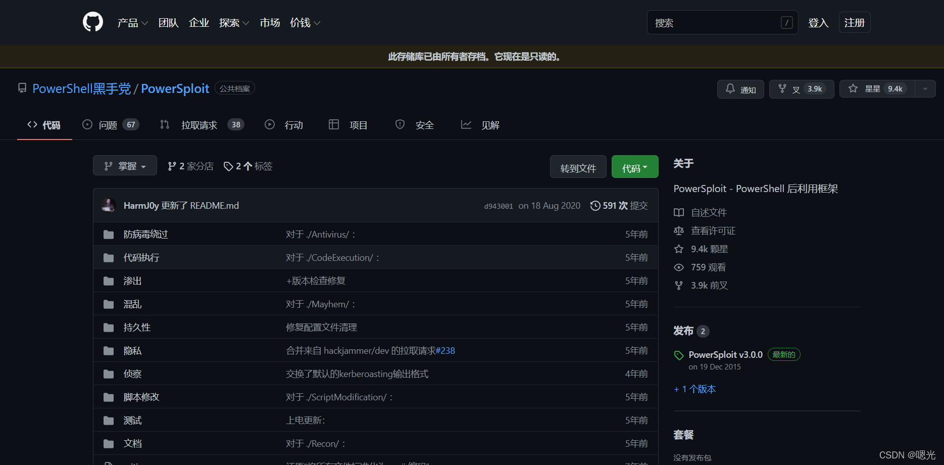This screenshot has width=944, height=465.
Task: Open the PowerSploit repository name link
Action: (x=175, y=88)
